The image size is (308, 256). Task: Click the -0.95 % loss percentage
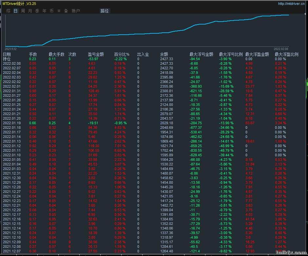(121, 123)
